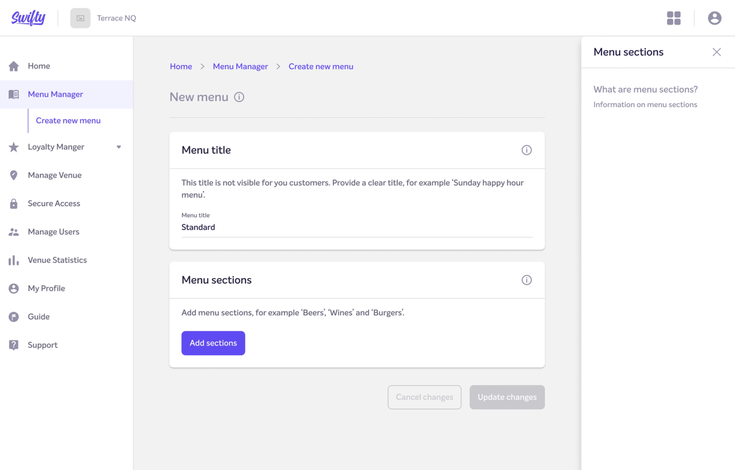
Task: Open Guide in sidebar
Action: click(67, 317)
